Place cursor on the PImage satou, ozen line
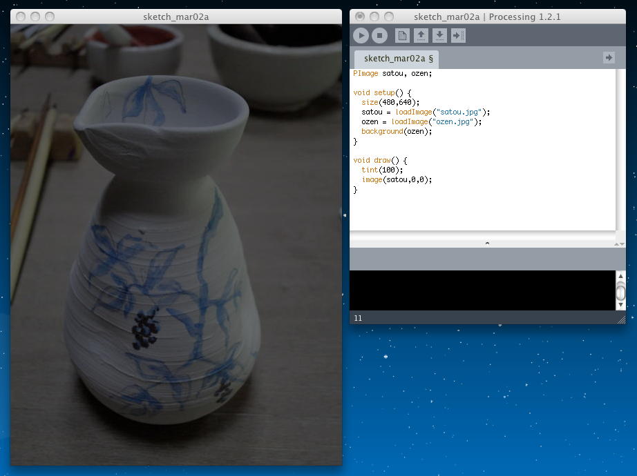 (x=392, y=73)
